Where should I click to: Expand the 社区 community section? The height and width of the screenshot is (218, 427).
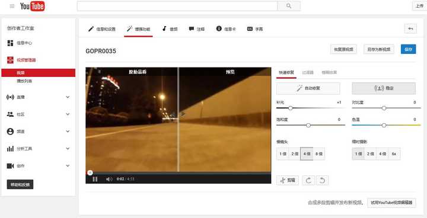point(39,114)
